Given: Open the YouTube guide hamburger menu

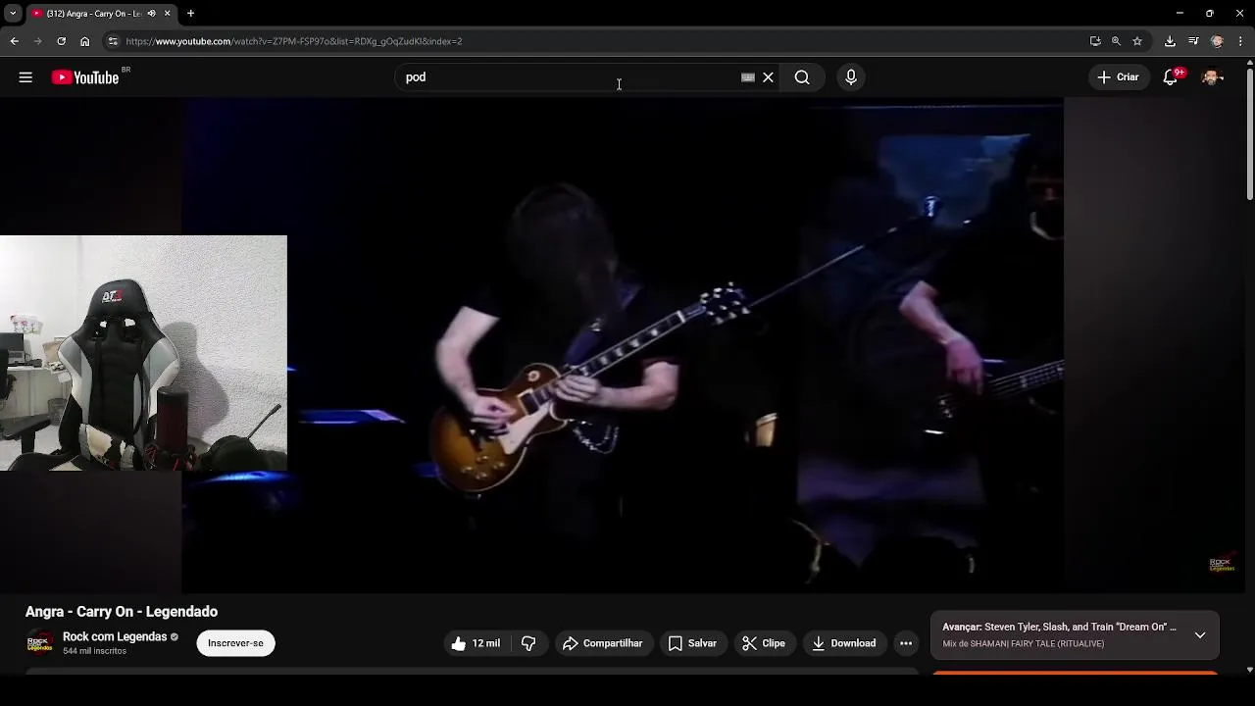Looking at the screenshot, I should click(25, 77).
